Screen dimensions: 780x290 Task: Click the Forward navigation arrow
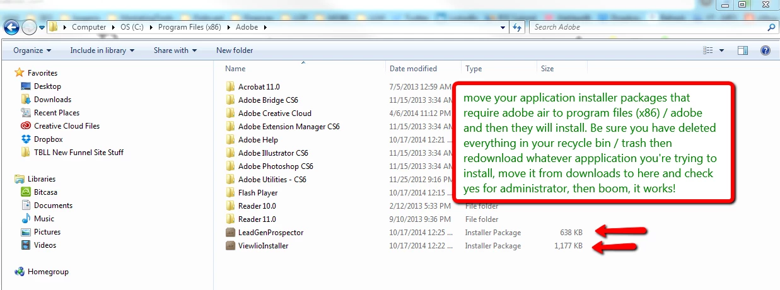29,27
